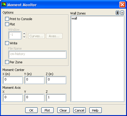Click the bottom Plot button
Viewport: 127px width, 116px height.
pyautogui.click(x=47, y=110)
